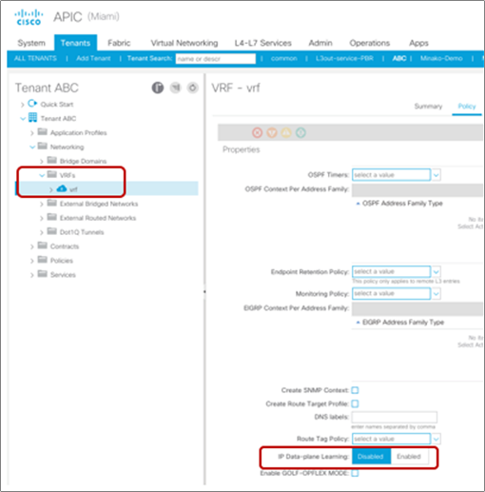The image size is (485, 492).
Task: Open Endpoint Retention Policy dropdown arrow
Action: [436, 272]
